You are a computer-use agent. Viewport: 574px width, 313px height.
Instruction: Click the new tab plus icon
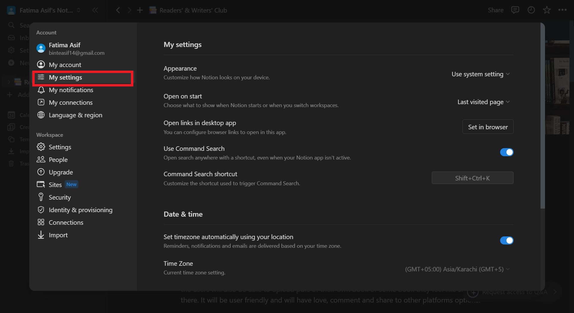point(140,10)
